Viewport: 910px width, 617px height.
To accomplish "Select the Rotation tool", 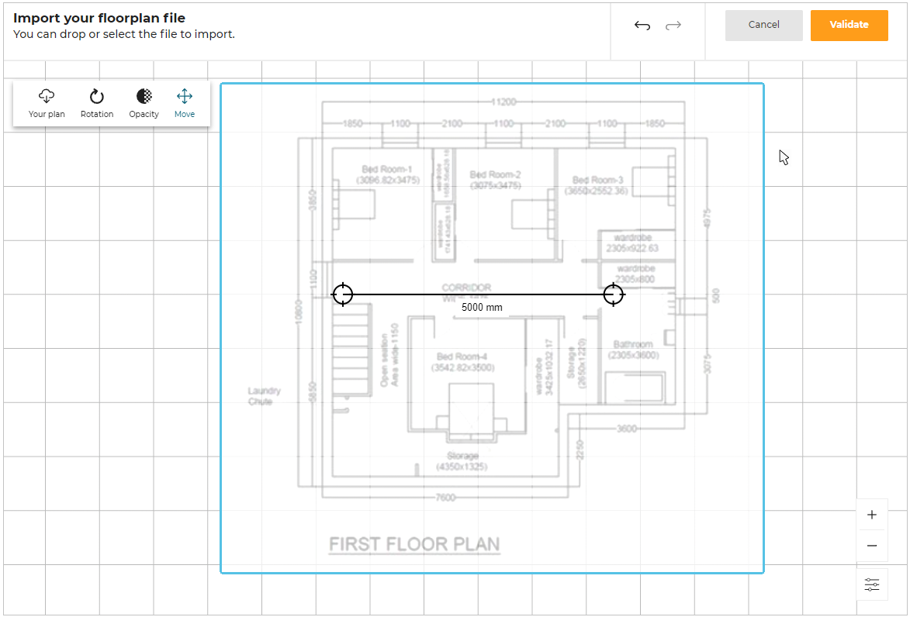I will (x=97, y=97).
